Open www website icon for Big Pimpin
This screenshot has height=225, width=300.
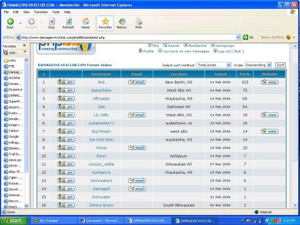[269, 131]
